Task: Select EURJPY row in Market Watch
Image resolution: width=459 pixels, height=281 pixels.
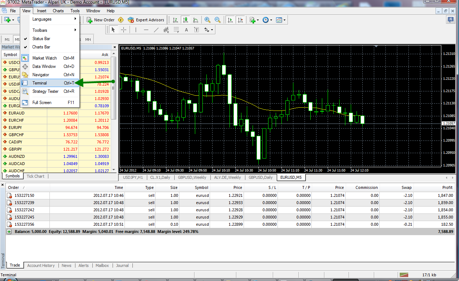Action: point(56,127)
